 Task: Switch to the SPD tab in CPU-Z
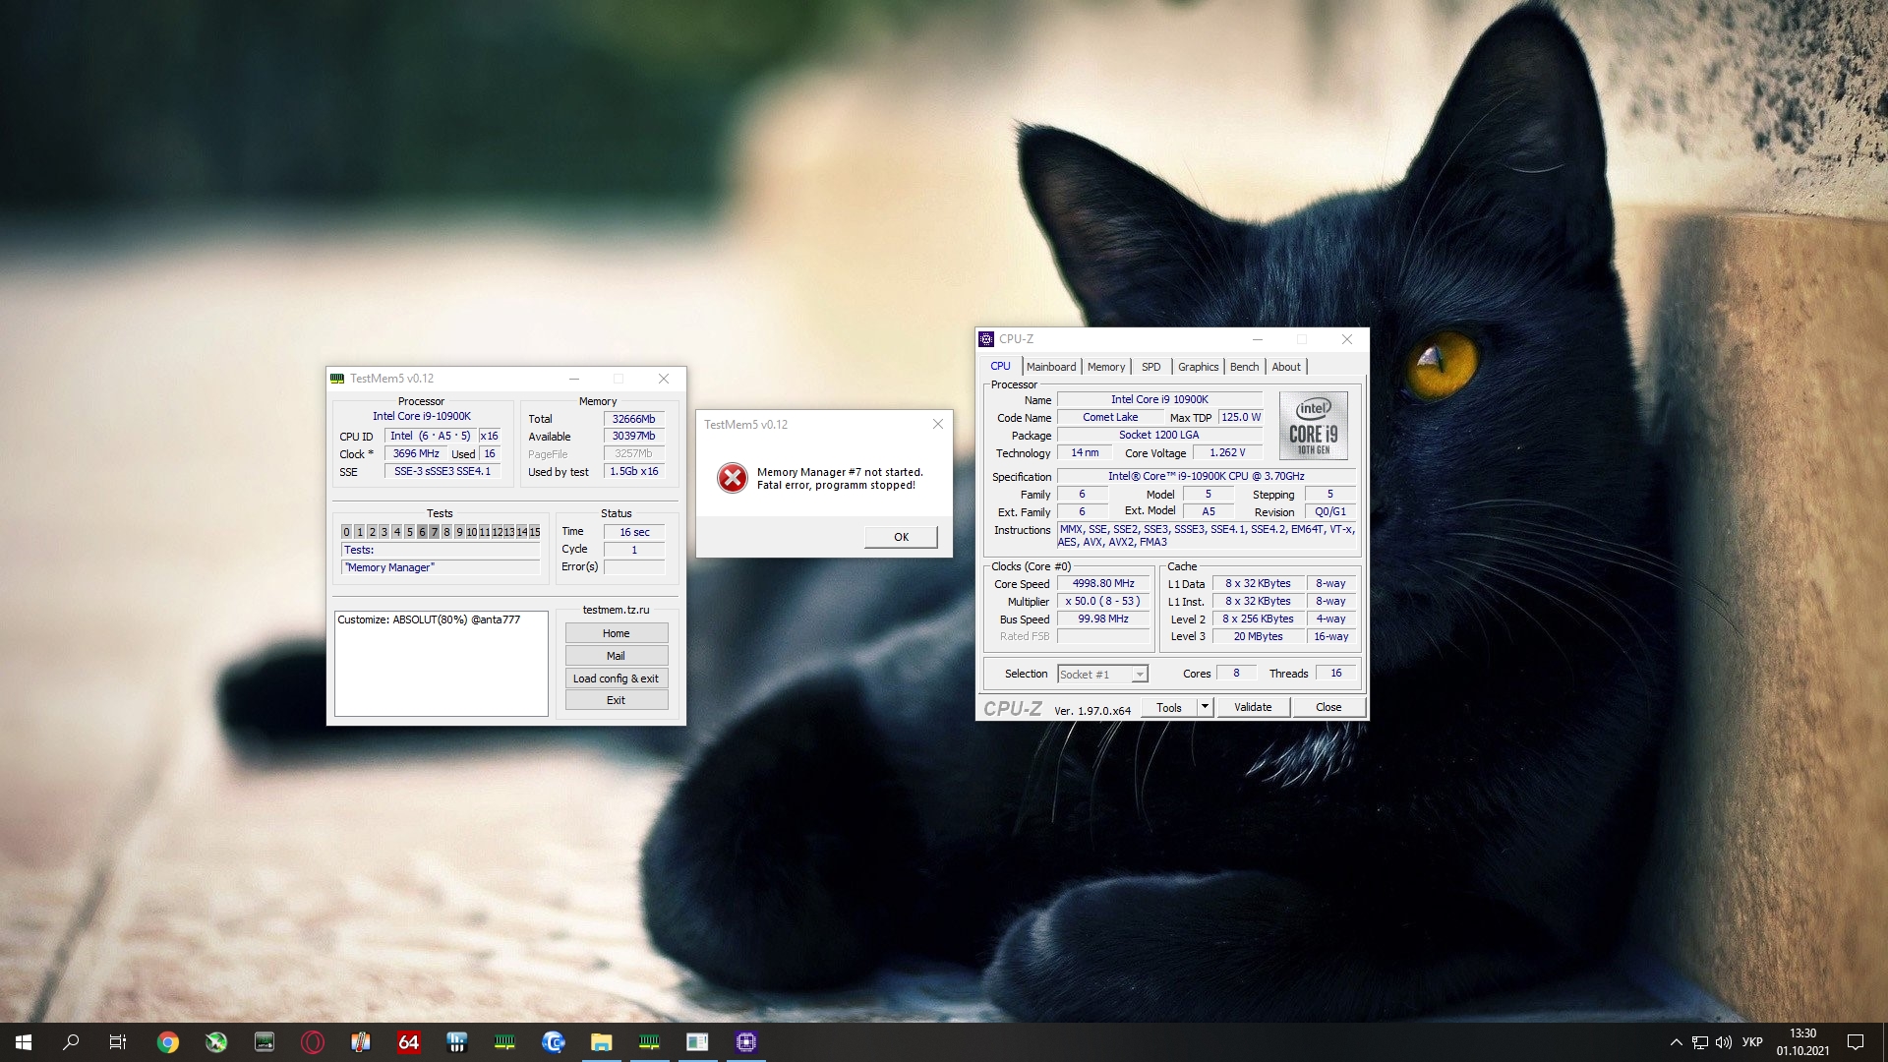pos(1150,367)
